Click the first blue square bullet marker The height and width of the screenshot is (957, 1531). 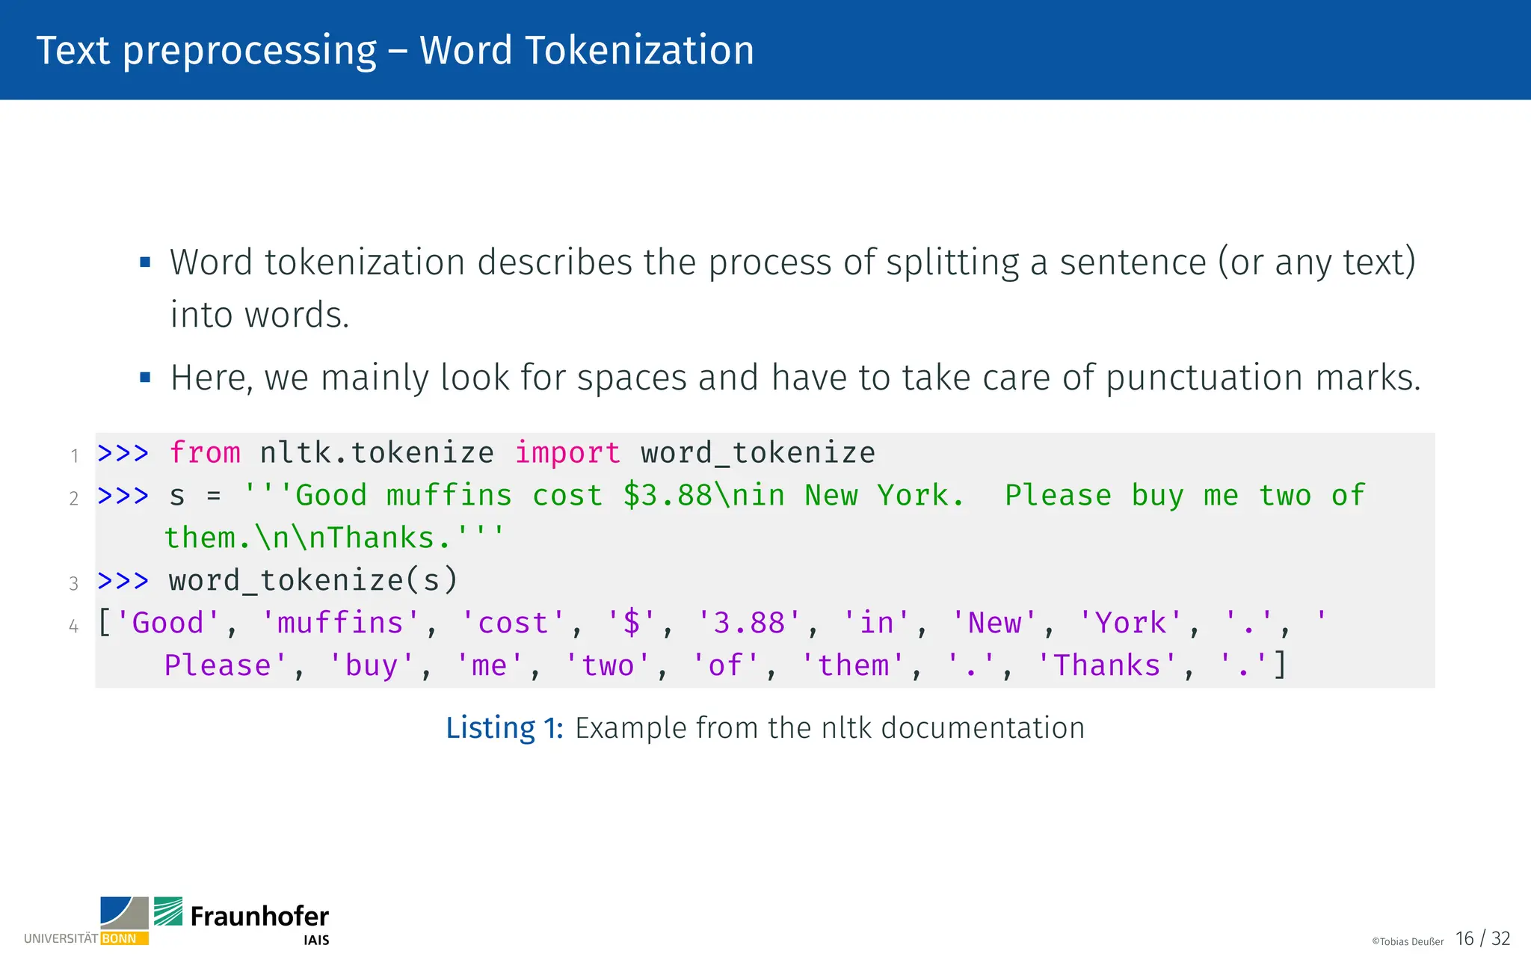(x=145, y=262)
